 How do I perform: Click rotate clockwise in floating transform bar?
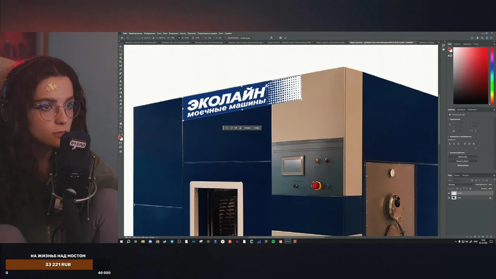231,128
